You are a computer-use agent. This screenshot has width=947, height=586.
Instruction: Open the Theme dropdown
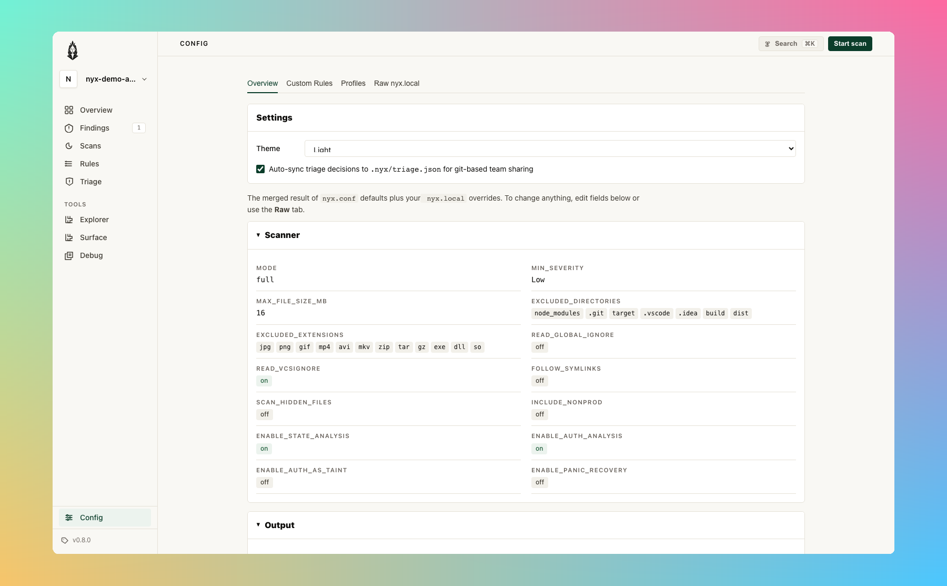(x=550, y=148)
